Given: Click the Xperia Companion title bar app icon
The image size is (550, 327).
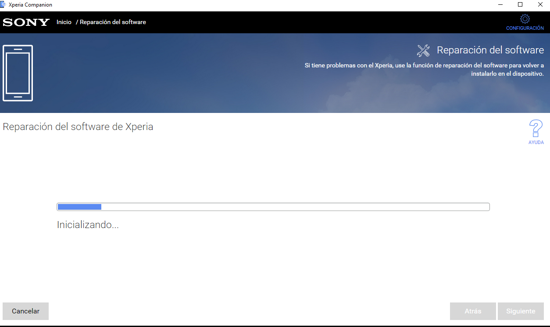Looking at the screenshot, I should [4, 5].
